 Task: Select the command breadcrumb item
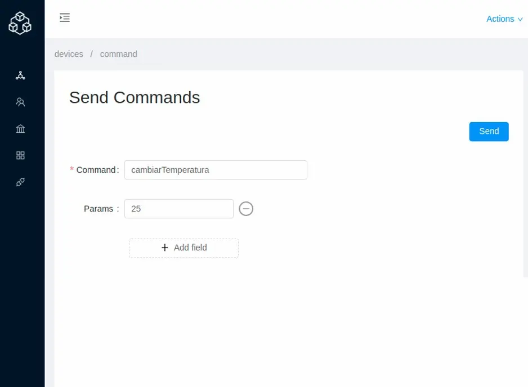pos(118,54)
